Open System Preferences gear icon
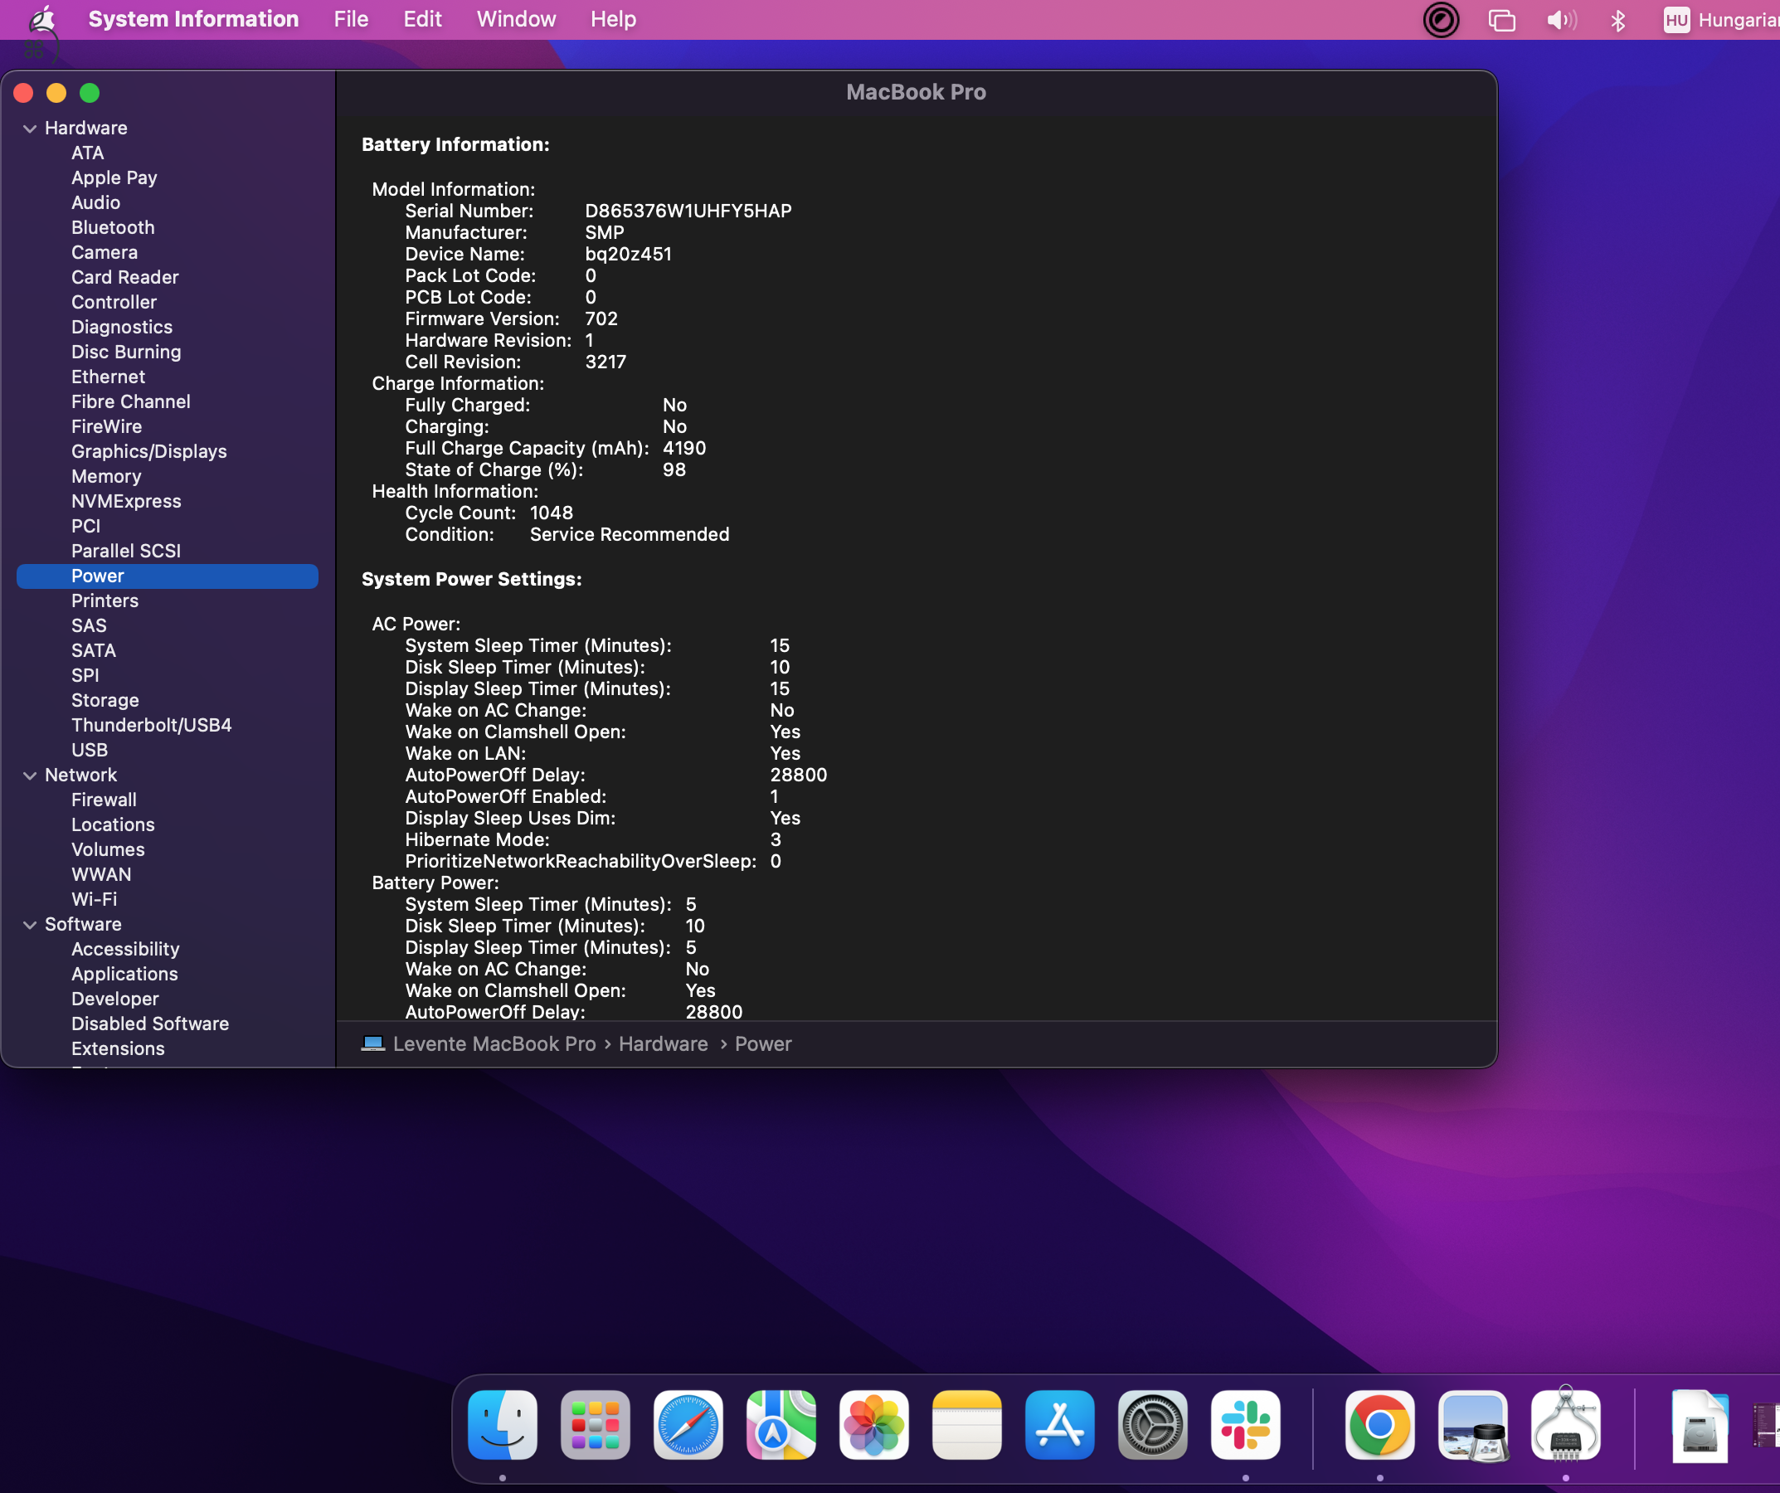The image size is (1780, 1493). [x=1153, y=1424]
